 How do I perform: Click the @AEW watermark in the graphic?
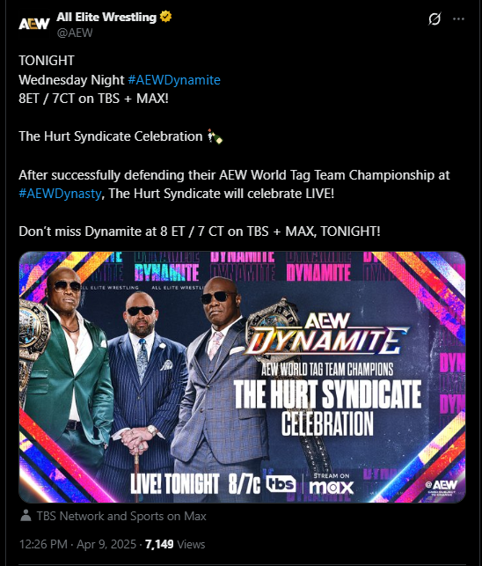click(x=441, y=485)
